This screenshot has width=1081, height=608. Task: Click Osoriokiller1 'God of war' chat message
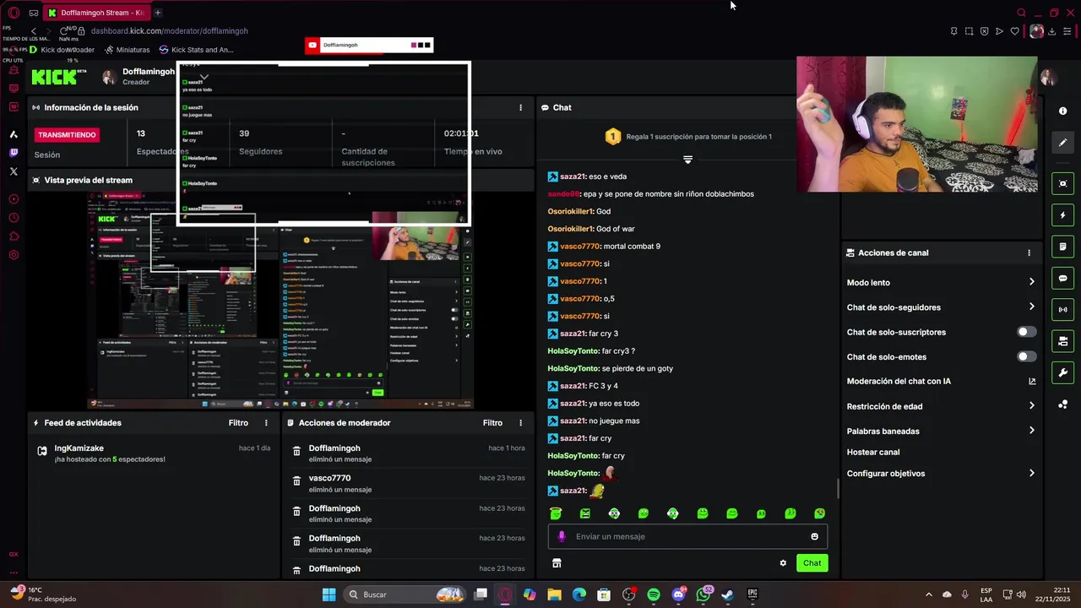click(591, 229)
